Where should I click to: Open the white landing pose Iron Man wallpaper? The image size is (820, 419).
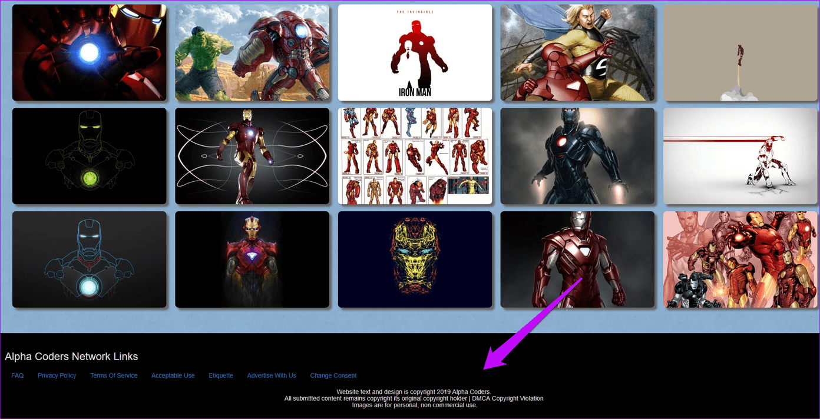point(740,156)
